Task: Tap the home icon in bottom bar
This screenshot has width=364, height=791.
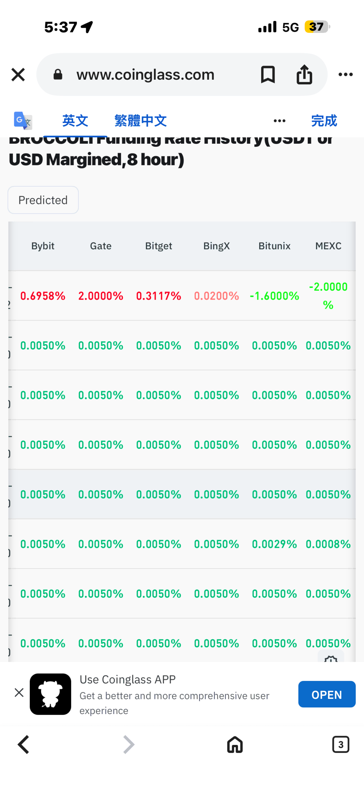Action: tap(235, 744)
